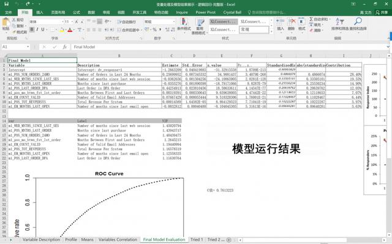Increase font size with the large A icon
Image resolution: width=392 pixels, height=244 pixels.
pyautogui.click(x=77, y=21)
